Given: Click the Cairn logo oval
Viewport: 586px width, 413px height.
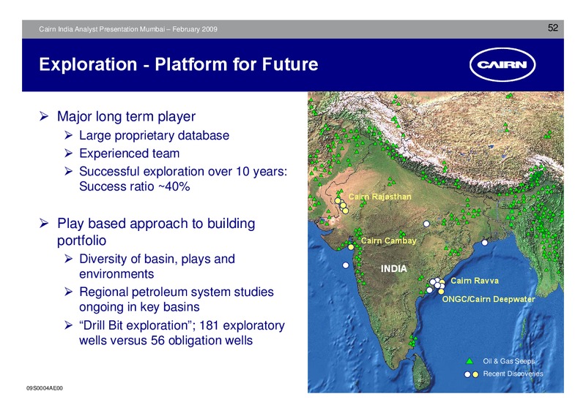Looking at the screenshot, I should pos(502,64).
